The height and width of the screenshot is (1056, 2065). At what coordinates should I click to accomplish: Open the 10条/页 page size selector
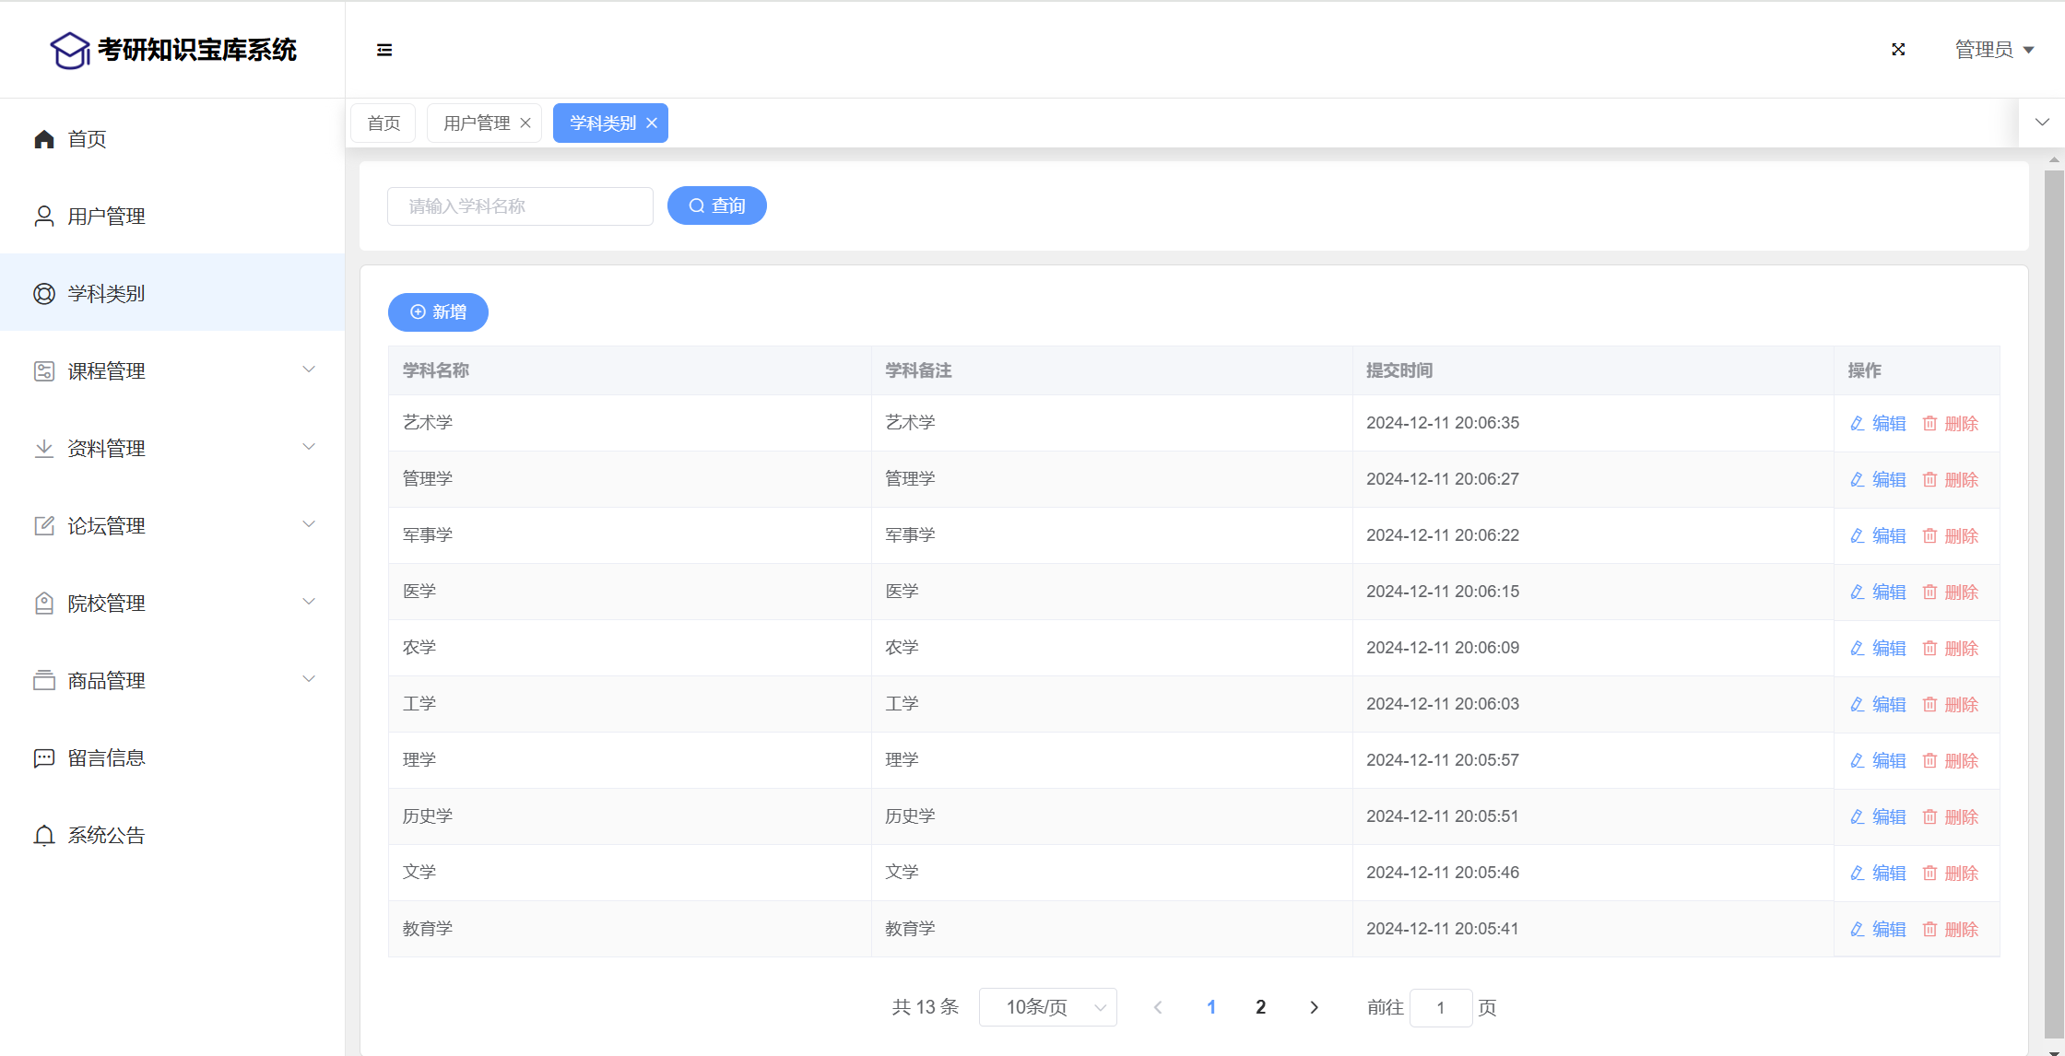1047,1007
